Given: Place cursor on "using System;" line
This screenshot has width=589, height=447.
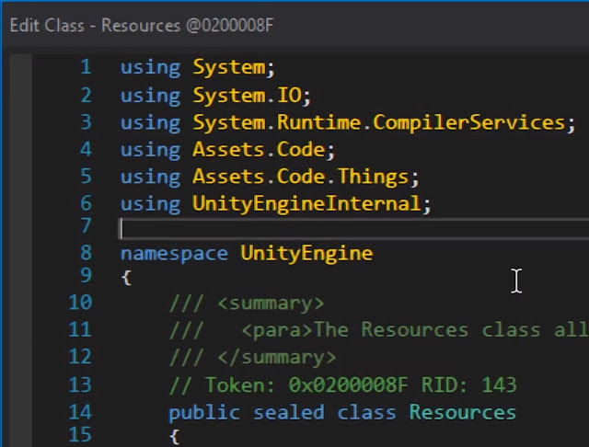Looking at the screenshot, I should coord(198,67).
